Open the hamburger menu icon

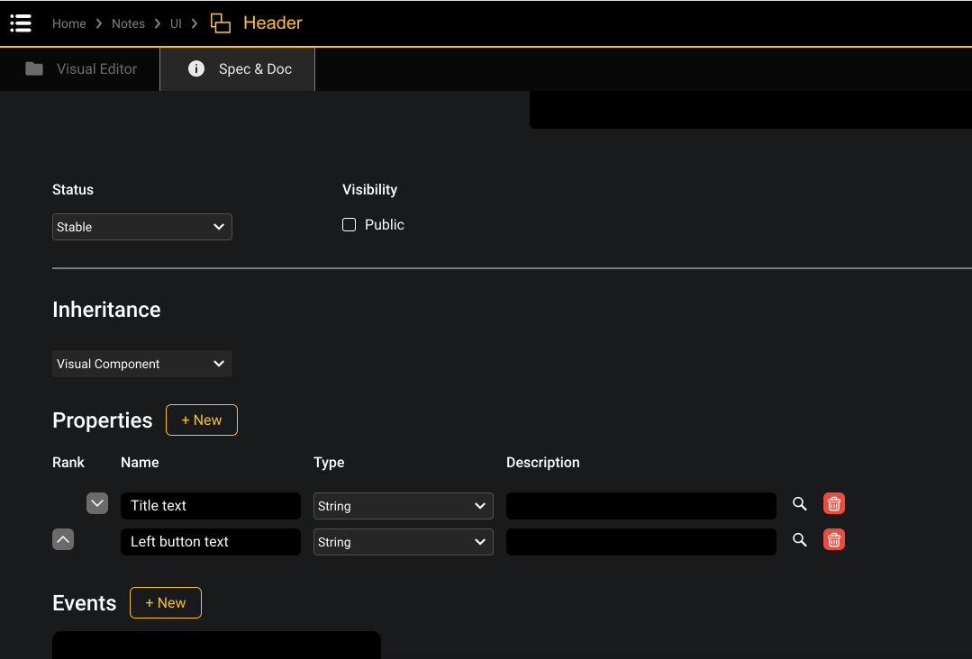[21, 23]
